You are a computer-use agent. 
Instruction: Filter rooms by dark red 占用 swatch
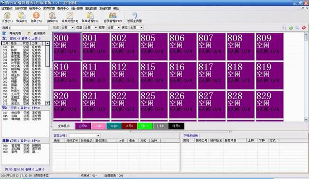point(129,126)
